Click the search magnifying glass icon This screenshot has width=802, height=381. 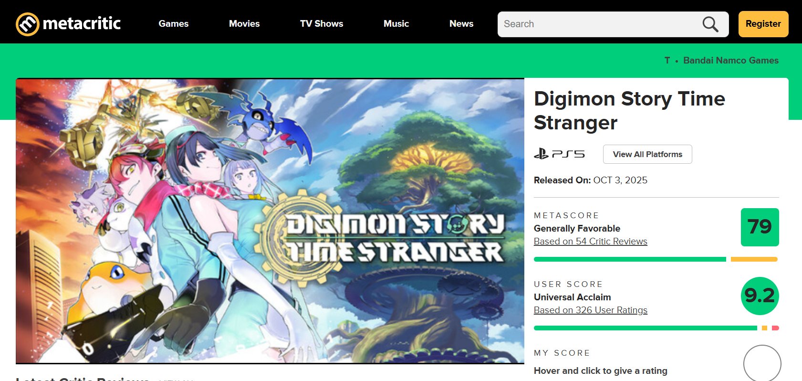click(x=710, y=24)
